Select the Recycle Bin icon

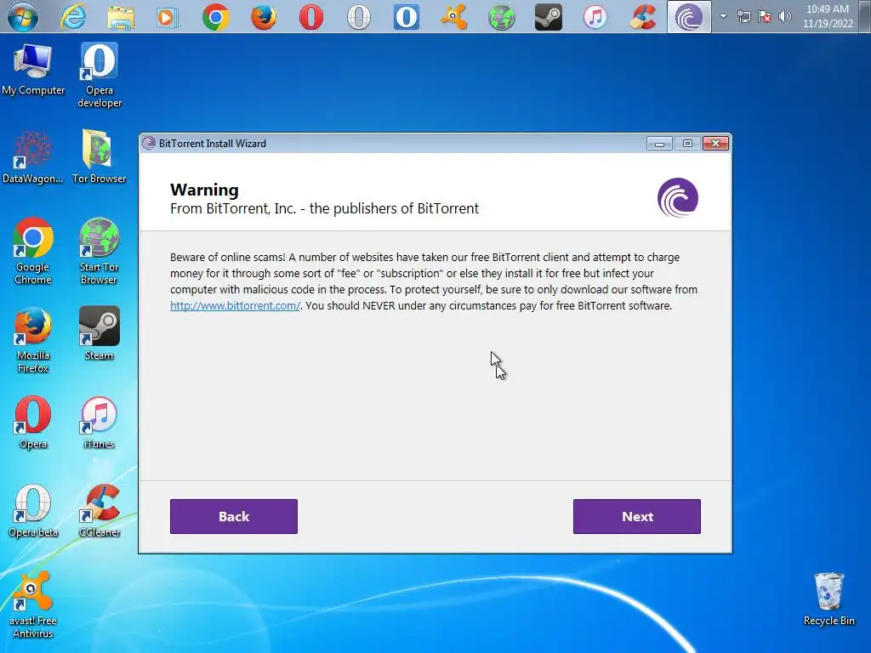tap(828, 599)
